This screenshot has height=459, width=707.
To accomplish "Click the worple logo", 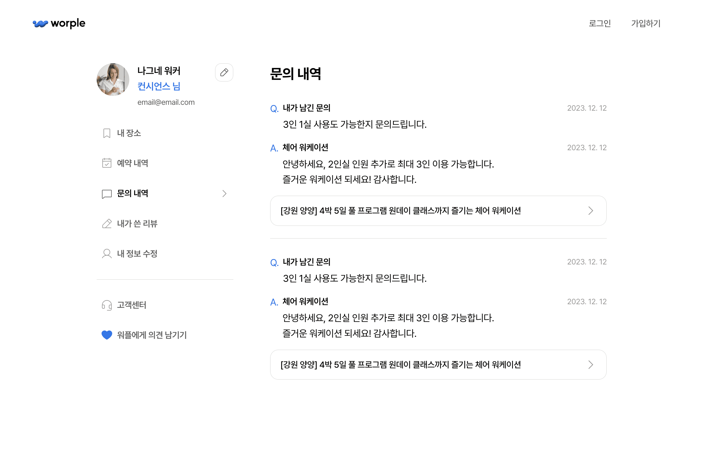I will (59, 23).
